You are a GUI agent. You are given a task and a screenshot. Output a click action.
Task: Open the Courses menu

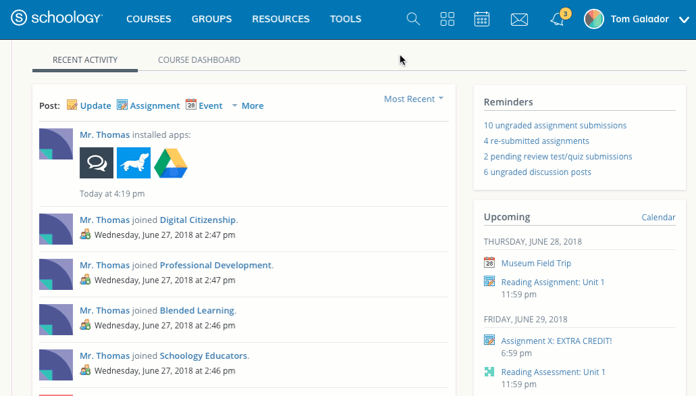[x=149, y=19]
